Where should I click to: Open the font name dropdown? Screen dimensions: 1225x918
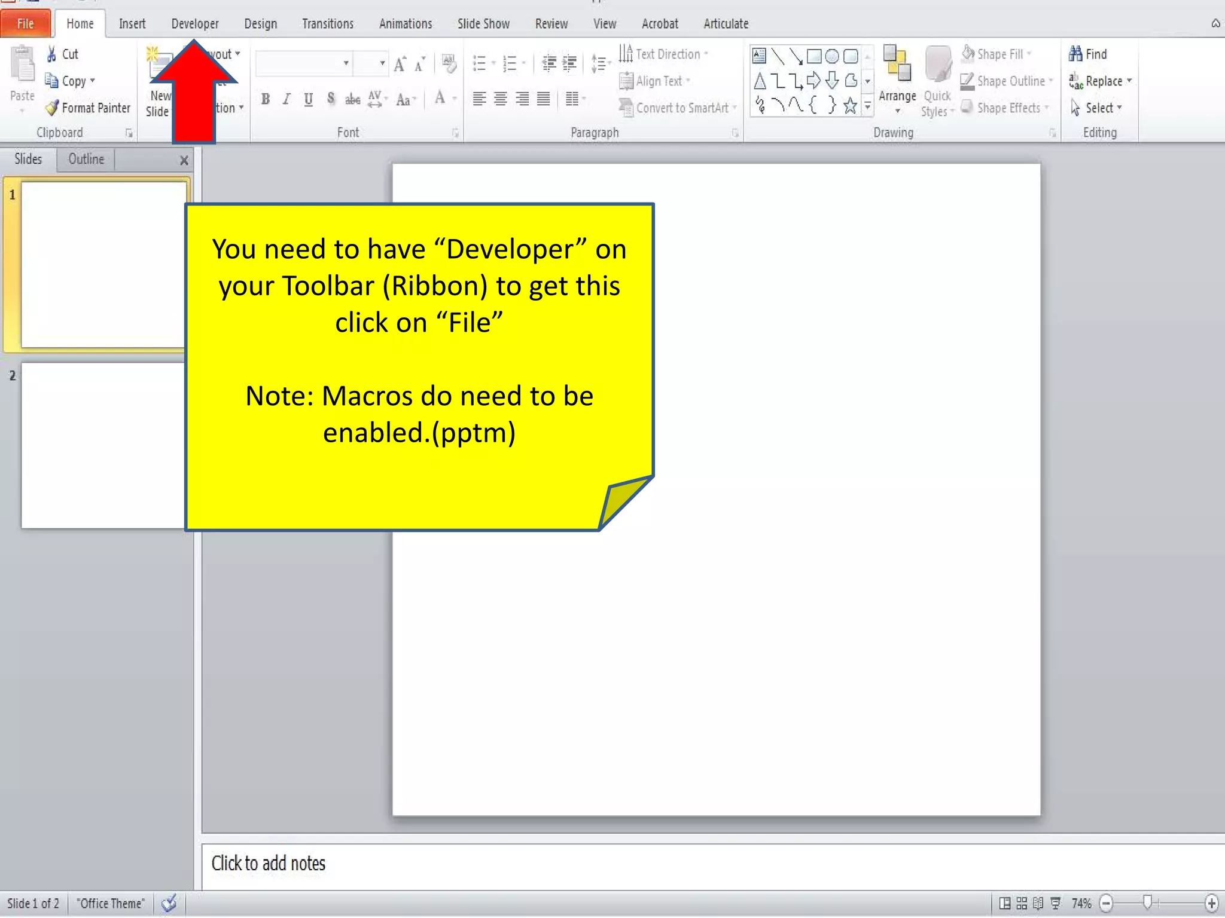pyautogui.click(x=346, y=63)
